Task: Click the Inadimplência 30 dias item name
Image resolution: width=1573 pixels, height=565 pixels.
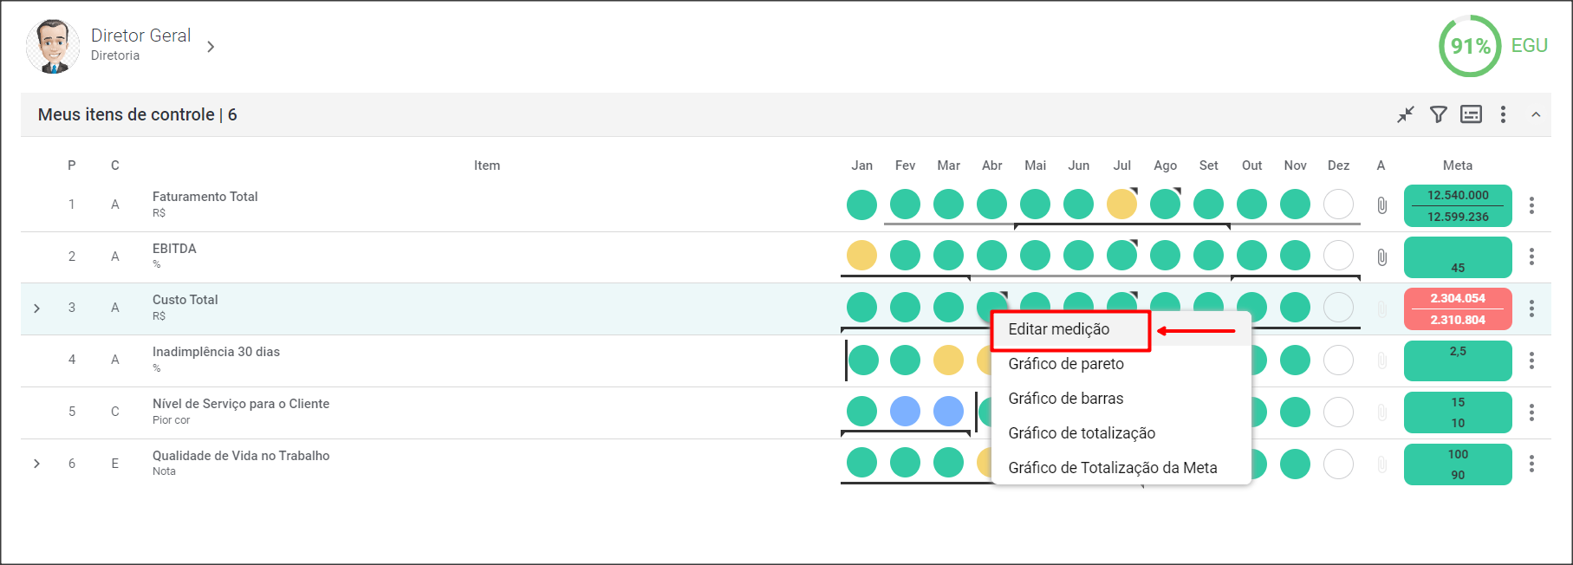Action: (x=216, y=352)
